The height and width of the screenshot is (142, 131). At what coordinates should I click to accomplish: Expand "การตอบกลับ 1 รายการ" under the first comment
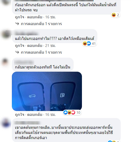point(42,24)
